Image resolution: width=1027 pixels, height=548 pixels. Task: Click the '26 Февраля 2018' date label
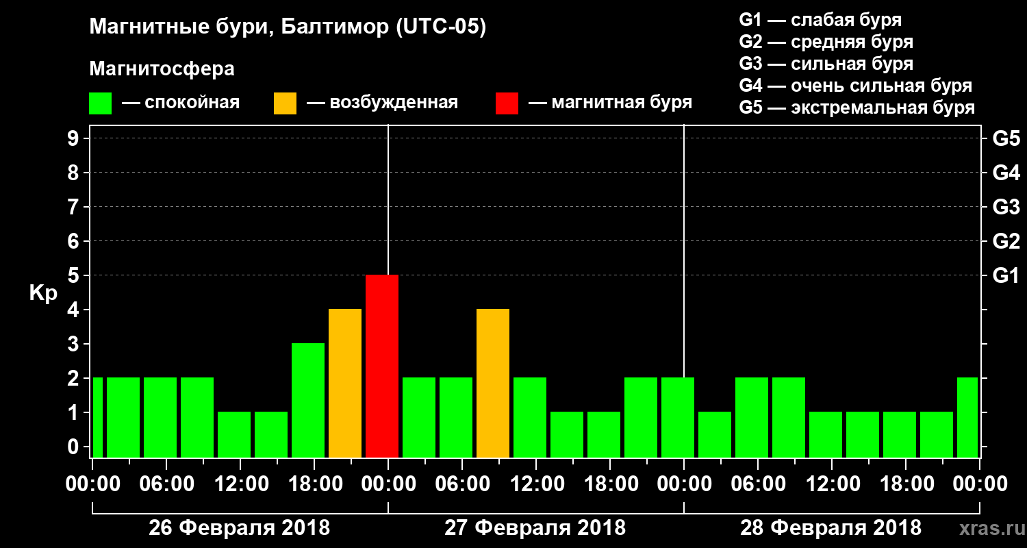pyautogui.click(x=240, y=528)
